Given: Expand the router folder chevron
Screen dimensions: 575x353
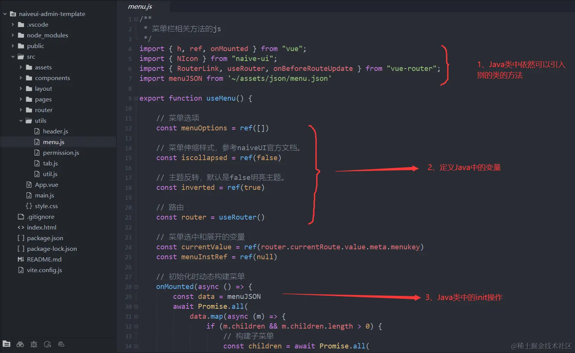Looking at the screenshot, I should tap(21, 110).
